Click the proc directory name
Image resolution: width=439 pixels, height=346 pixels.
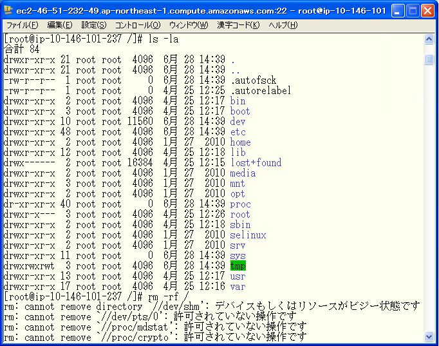pos(241,204)
